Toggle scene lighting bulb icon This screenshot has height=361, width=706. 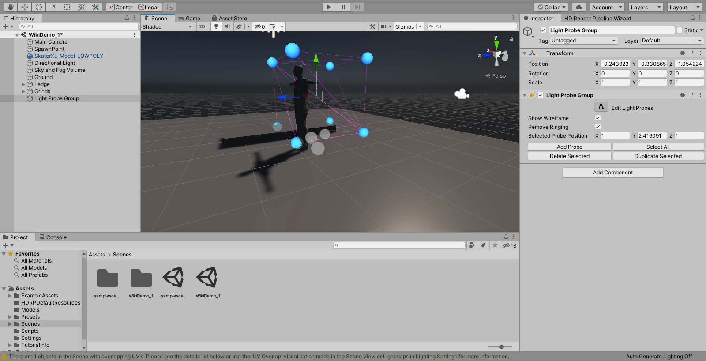click(216, 26)
